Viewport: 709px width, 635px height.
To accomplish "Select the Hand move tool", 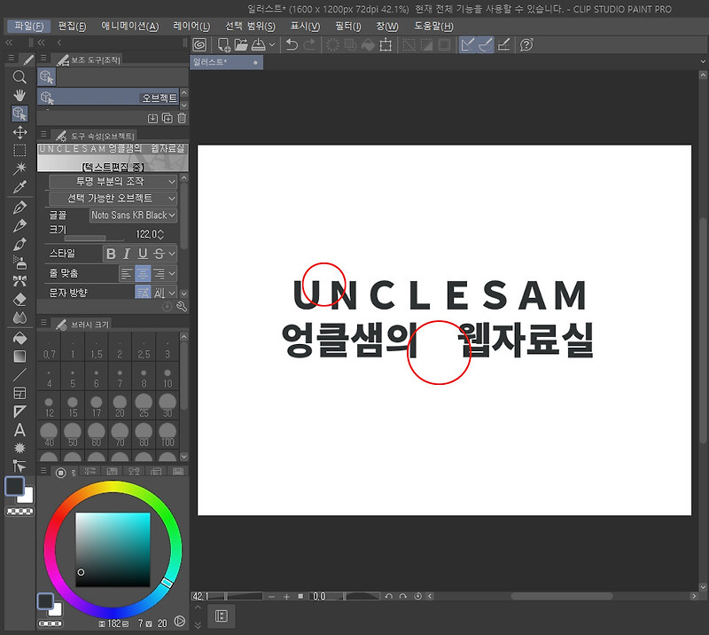I will [x=19, y=96].
